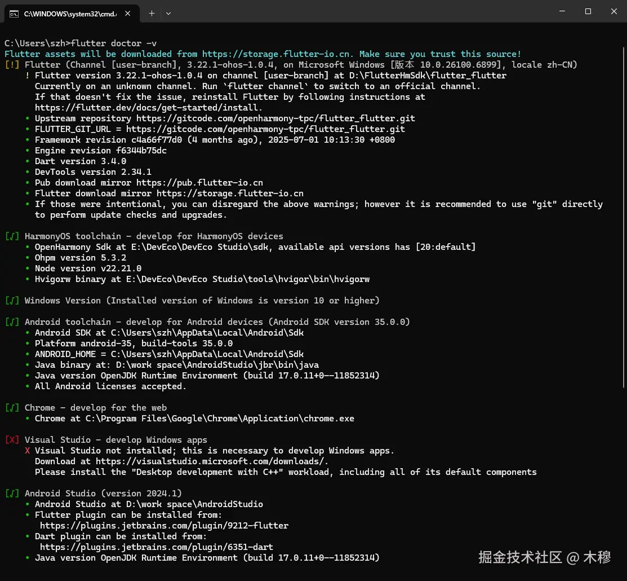Click 'Engine revision f6344b75dc' line
The image size is (627, 581).
101,151
